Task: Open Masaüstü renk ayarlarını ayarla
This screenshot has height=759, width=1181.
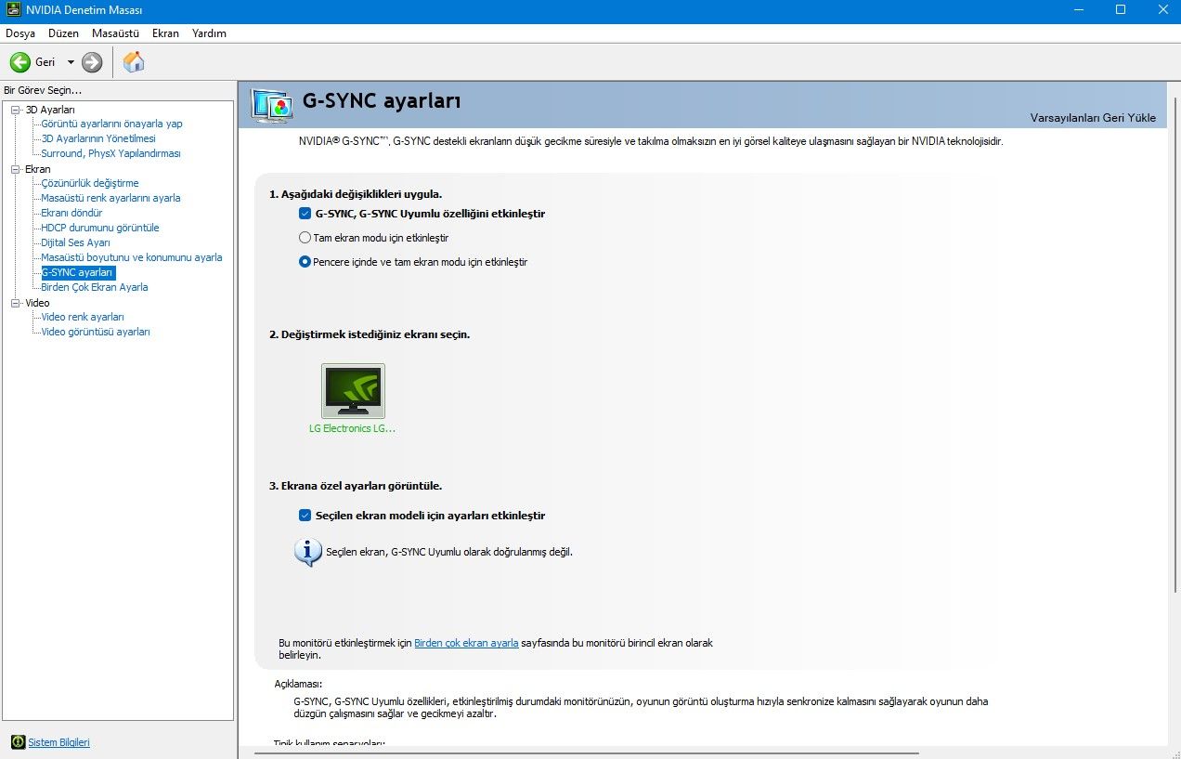Action: (x=110, y=198)
